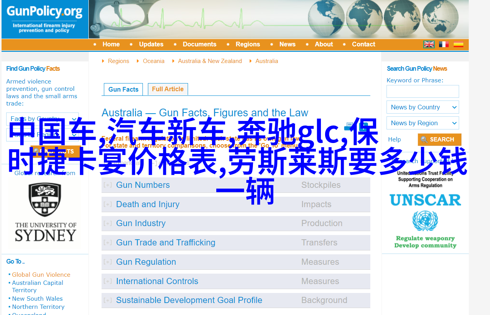Open the Global Gun Violence link
The image size is (490, 315).
point(41,275)
